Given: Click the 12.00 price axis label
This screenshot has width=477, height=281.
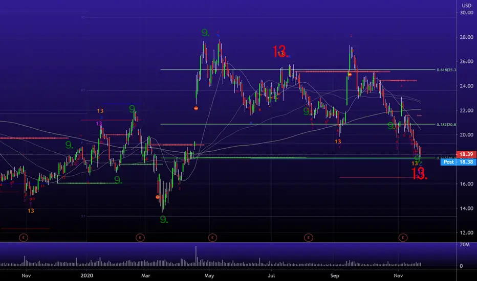Looking at the screenshot, I should click(x=466, y=232).
